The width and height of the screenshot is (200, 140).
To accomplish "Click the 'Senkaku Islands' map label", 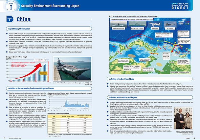I will tap(175, 55).
